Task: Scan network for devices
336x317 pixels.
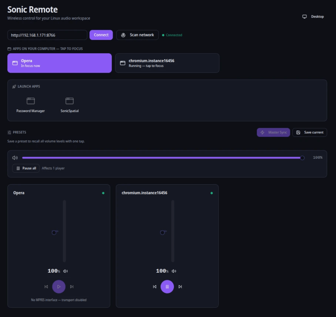Action: 137,35
